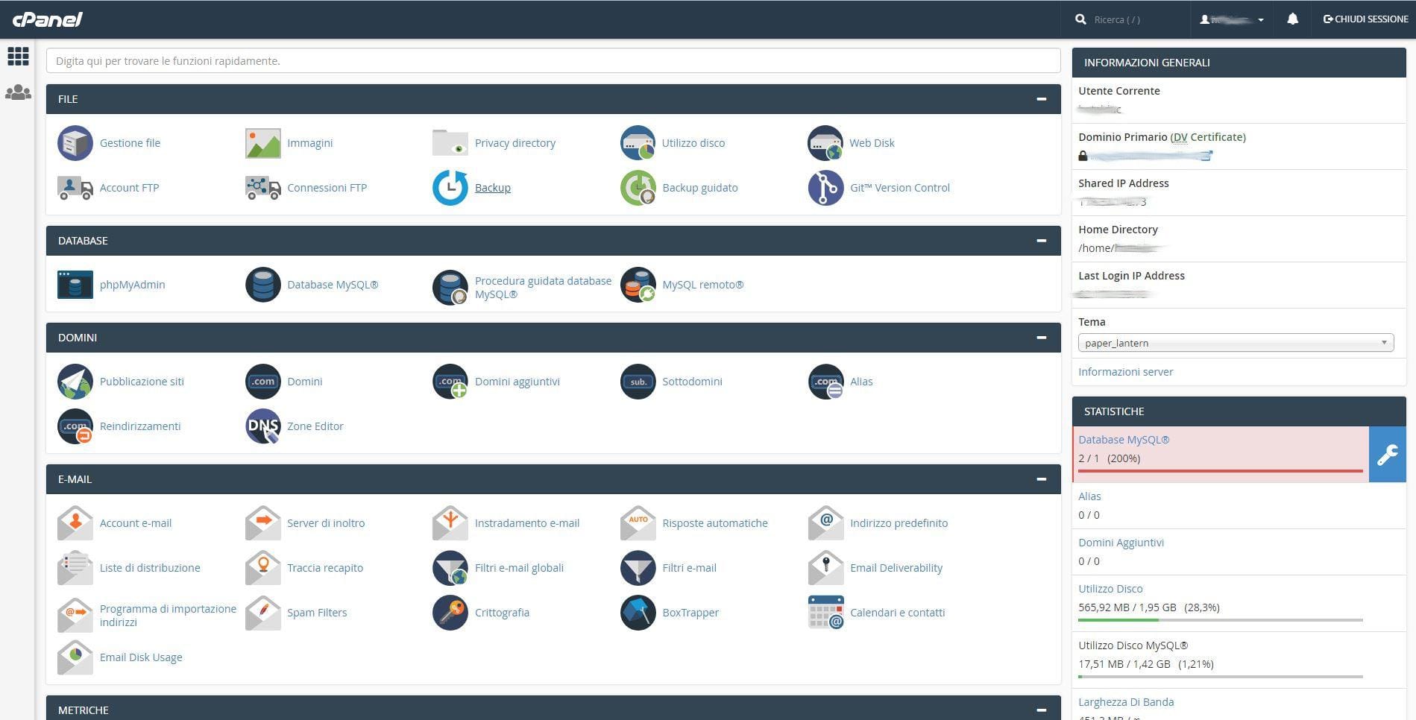Image resolution: width=1416 pixels, height=720 pixels.
Task: Click the Account e-mail envelope icon
Action: (x=75, y=523)
